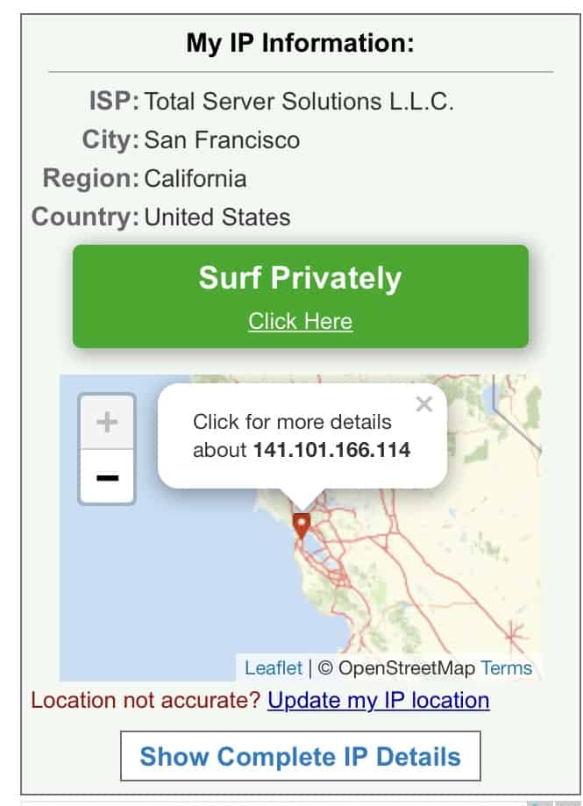Select the Surf Privately heading in green banner

[300, 278]
